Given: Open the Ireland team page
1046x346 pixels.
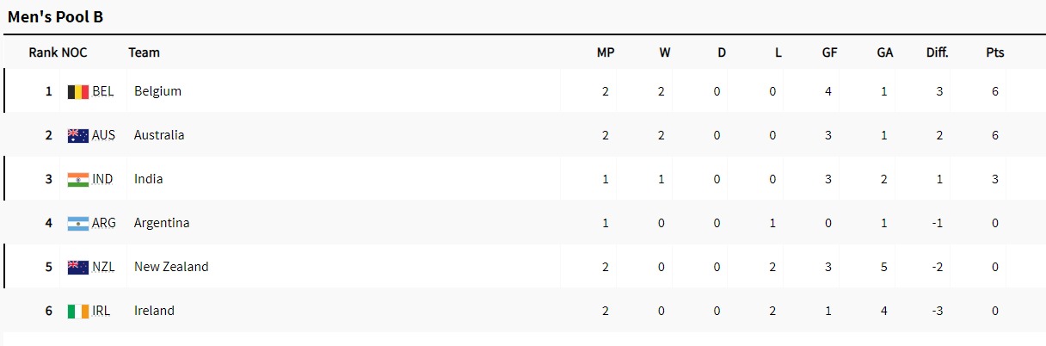Looking at the screenshot, I should click(154, 311).
